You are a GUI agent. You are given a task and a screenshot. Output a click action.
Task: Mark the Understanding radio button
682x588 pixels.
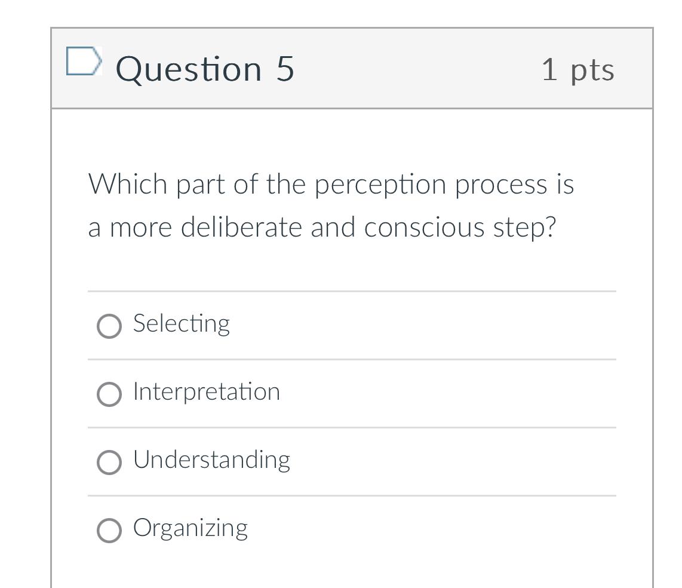pyautogui.click(x=109, y=463)
